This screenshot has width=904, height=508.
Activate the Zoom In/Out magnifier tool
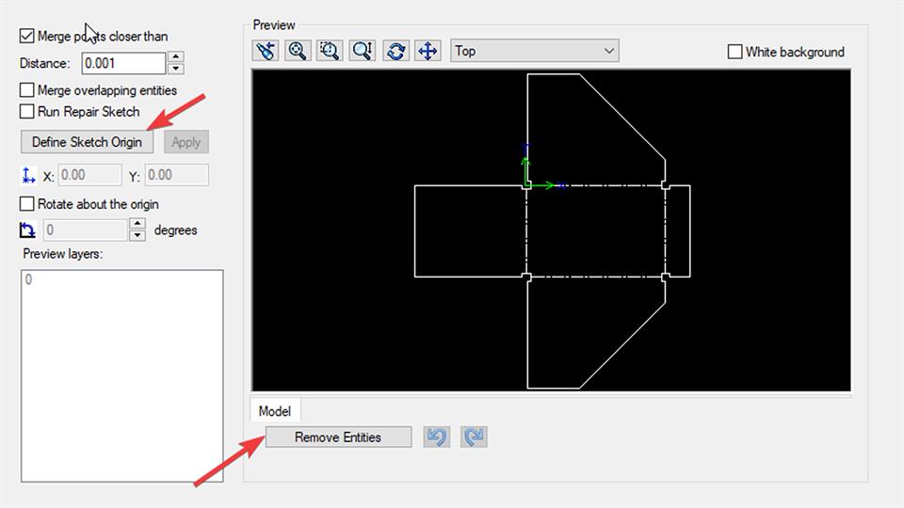tap(299, 51)
